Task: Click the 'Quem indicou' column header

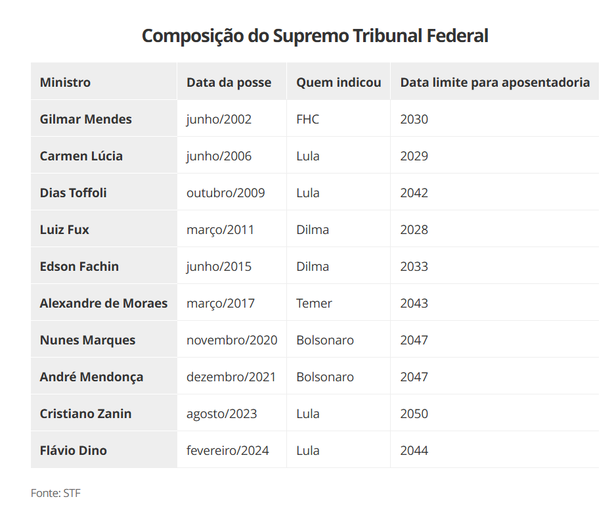Action: coord(338,82)
